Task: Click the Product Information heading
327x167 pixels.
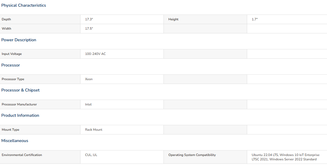Action: pyautogui.click(x=20, y=116)
